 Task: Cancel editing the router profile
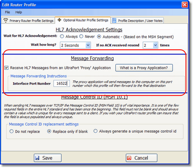(141, 158)
